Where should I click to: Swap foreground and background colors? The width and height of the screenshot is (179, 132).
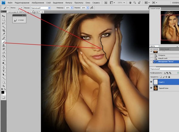tap(5, 89)
